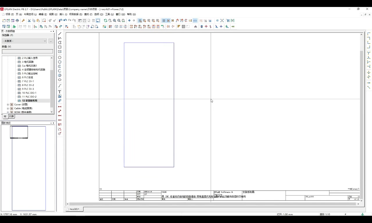Select the Rectangle drawing tool

click(x=60, y=47)
